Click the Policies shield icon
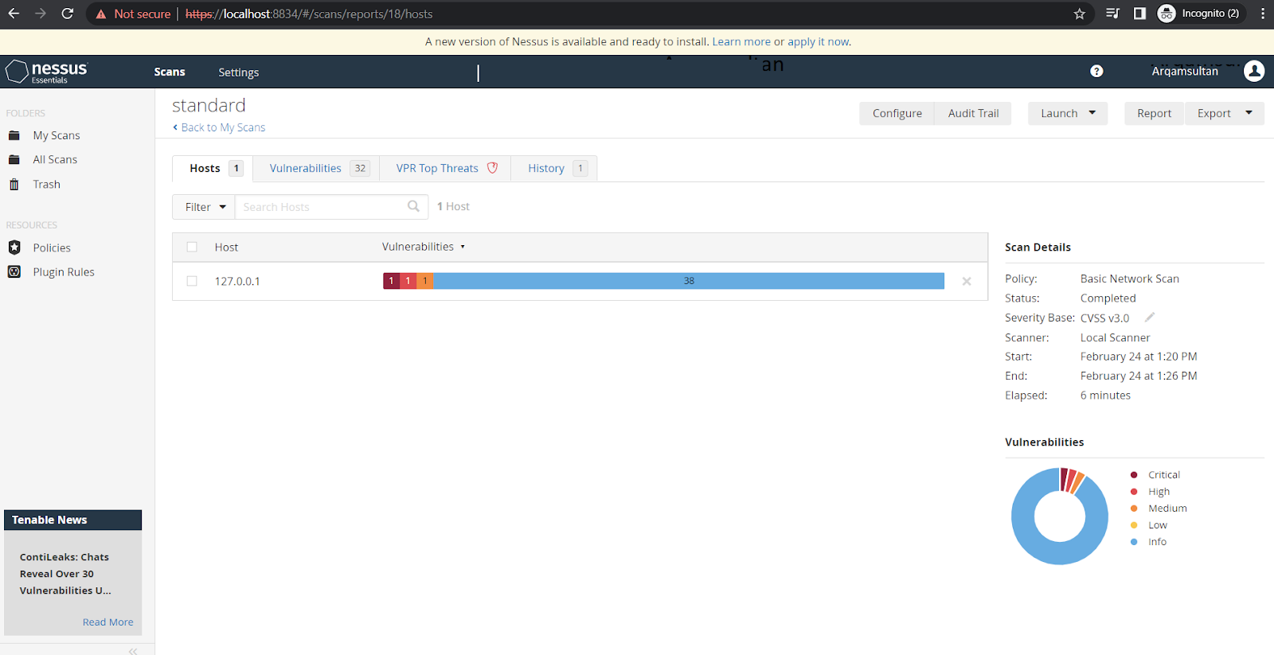Screen dimensions: 1274x655 click(14, 248)
